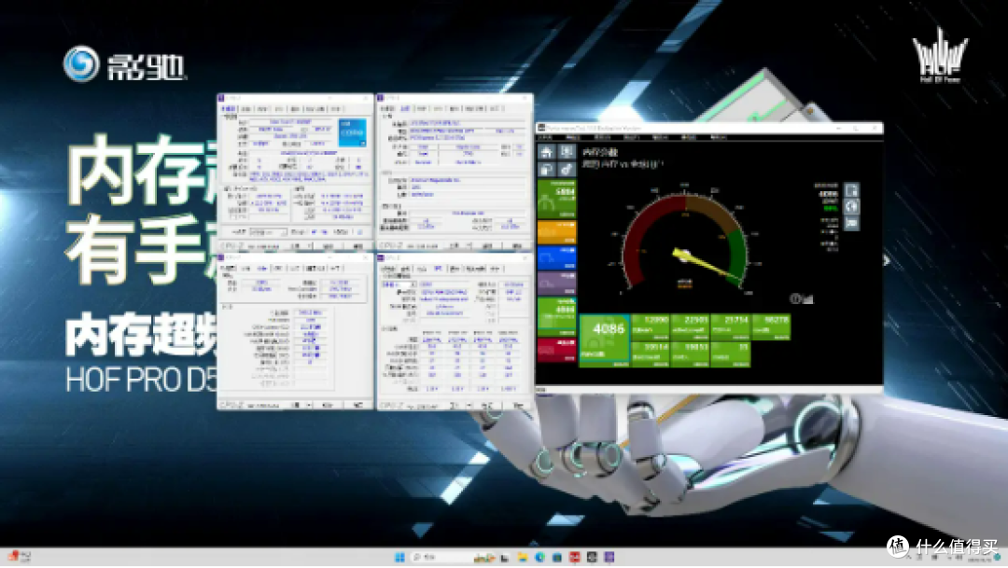Open About tab in CPU-Z SPD window
The height and width of the screenshot is (568, 1008).
click(x=495, y=269)
